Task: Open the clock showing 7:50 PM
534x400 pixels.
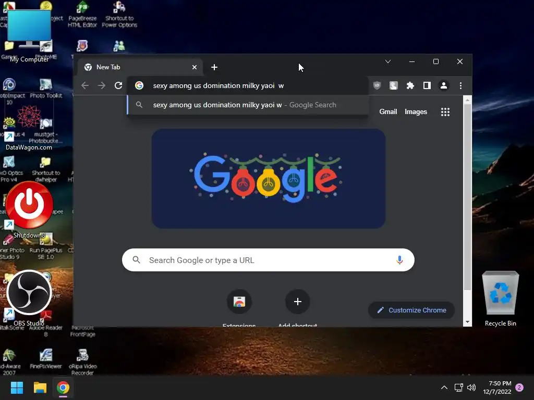Action: (497, 387)
